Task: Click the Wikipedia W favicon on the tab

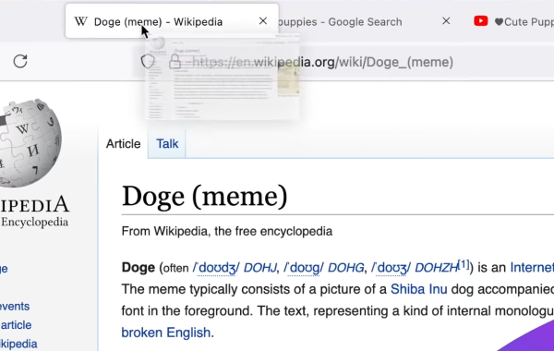Action: 81,21
